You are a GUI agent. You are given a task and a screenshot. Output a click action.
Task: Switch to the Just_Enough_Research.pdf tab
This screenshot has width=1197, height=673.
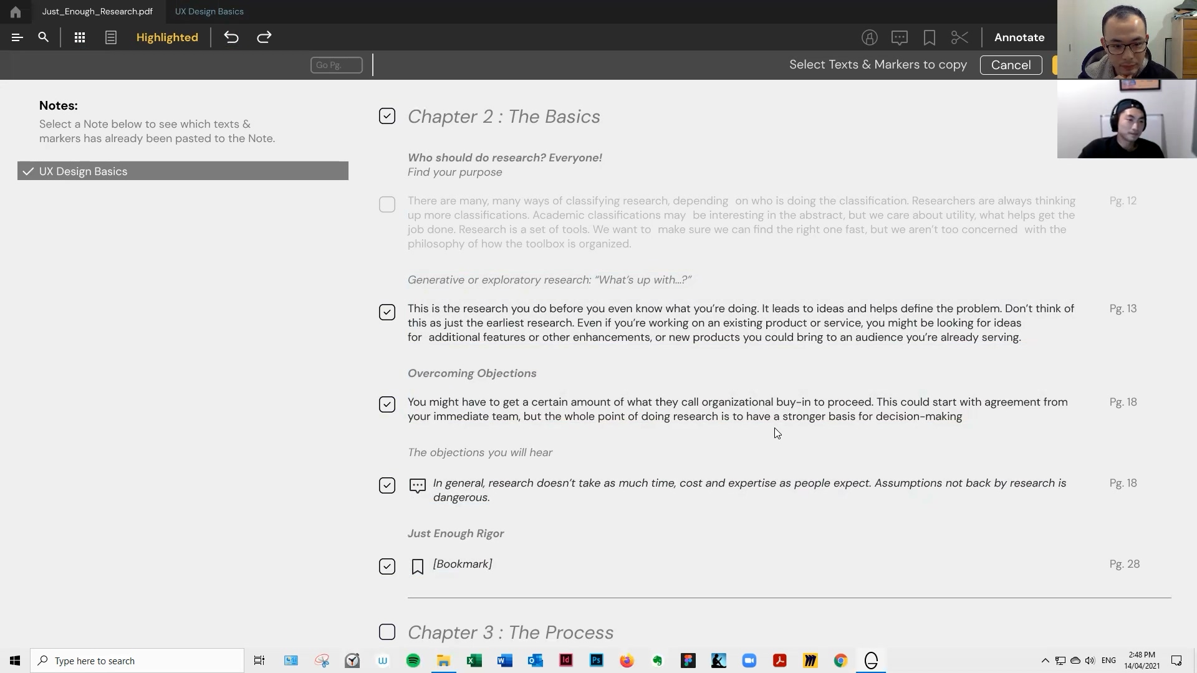point(97,11)
